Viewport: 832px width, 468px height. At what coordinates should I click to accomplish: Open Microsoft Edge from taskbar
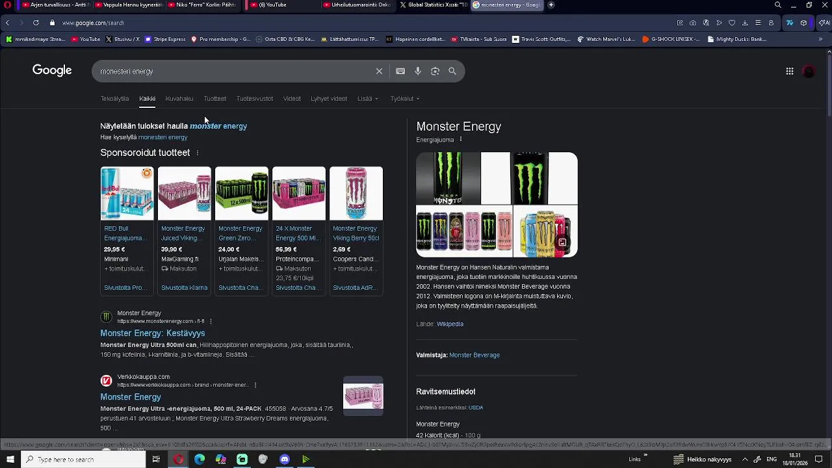pos(200,460)
